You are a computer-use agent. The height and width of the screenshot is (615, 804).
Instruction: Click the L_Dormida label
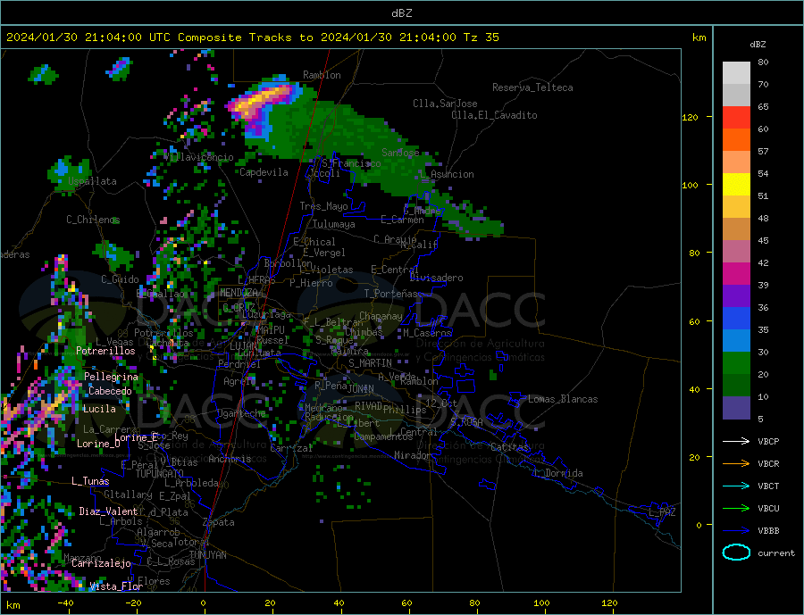559,472
